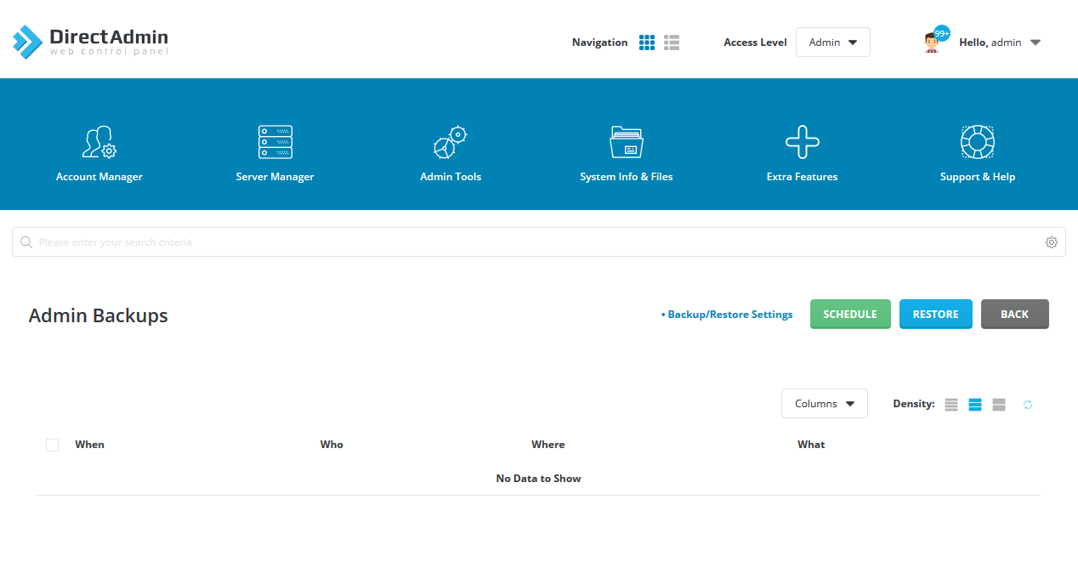Click the No Data to Show message
This screenshot has height=562, width=1078.
pos(538,479)
